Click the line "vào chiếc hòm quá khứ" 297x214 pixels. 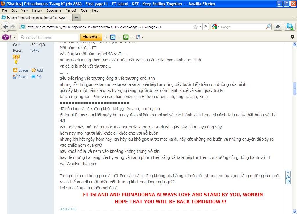(81, 146)
